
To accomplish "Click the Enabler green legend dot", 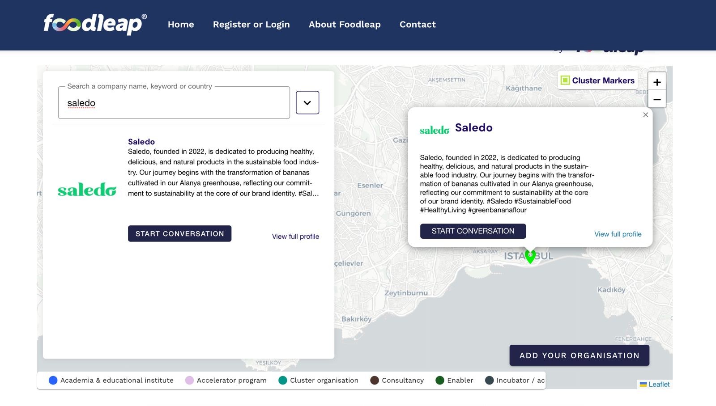I will 440,381.
